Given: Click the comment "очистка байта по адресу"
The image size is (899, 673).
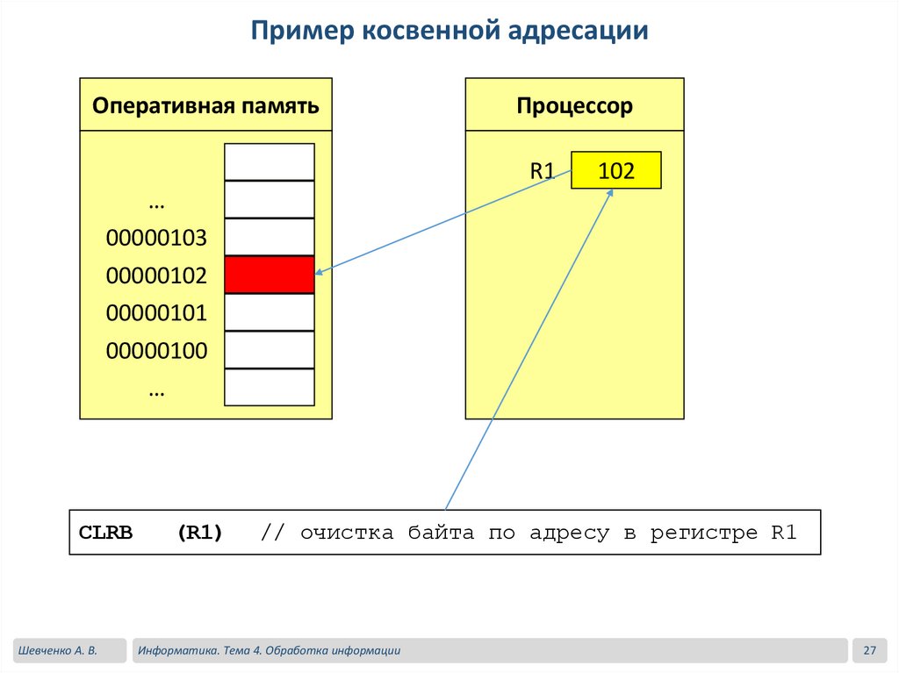Looking at the screenshot, I should point(456,533).
